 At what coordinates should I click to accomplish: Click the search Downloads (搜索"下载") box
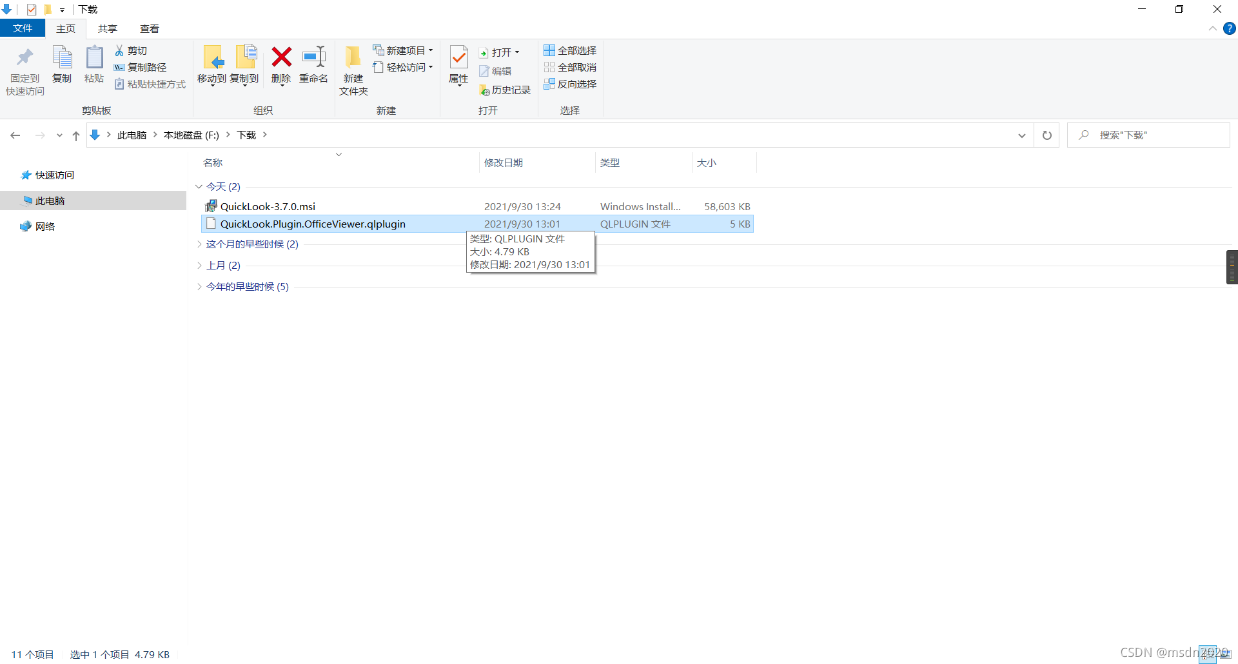(x=1148, y=135)
